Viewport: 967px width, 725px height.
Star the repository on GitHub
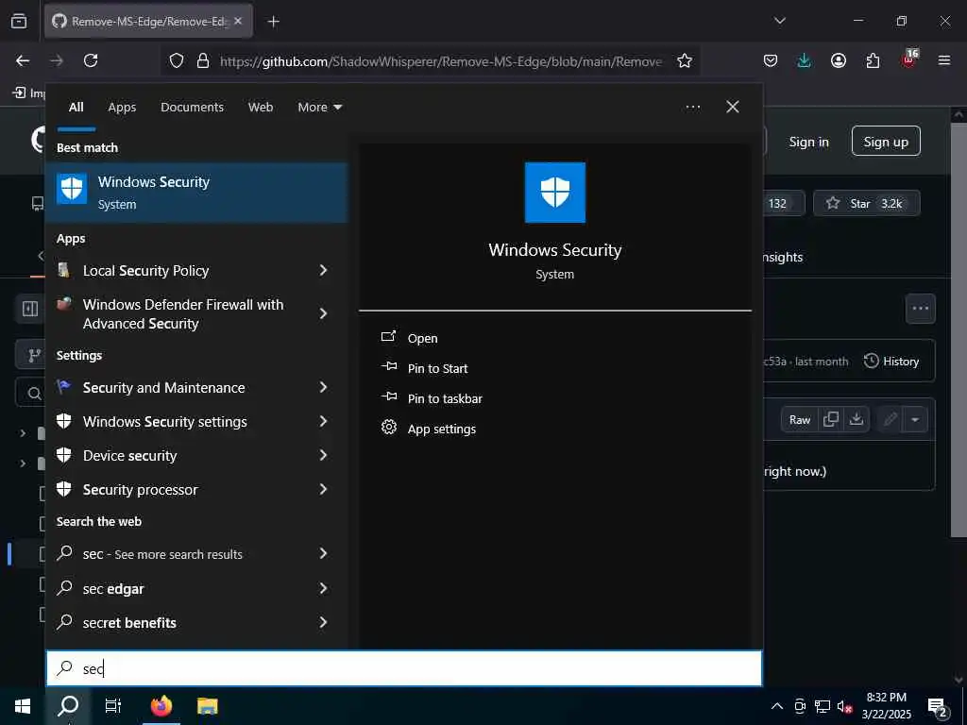pos(866,204)
